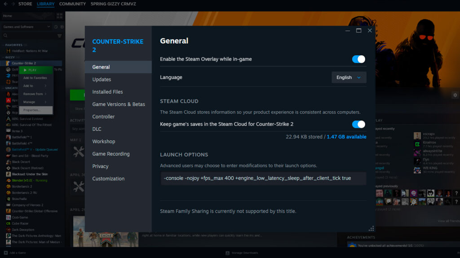Screen dimensions: 460x258
Task: Grab the properties window resize grip icon
Action: [371, 228]
